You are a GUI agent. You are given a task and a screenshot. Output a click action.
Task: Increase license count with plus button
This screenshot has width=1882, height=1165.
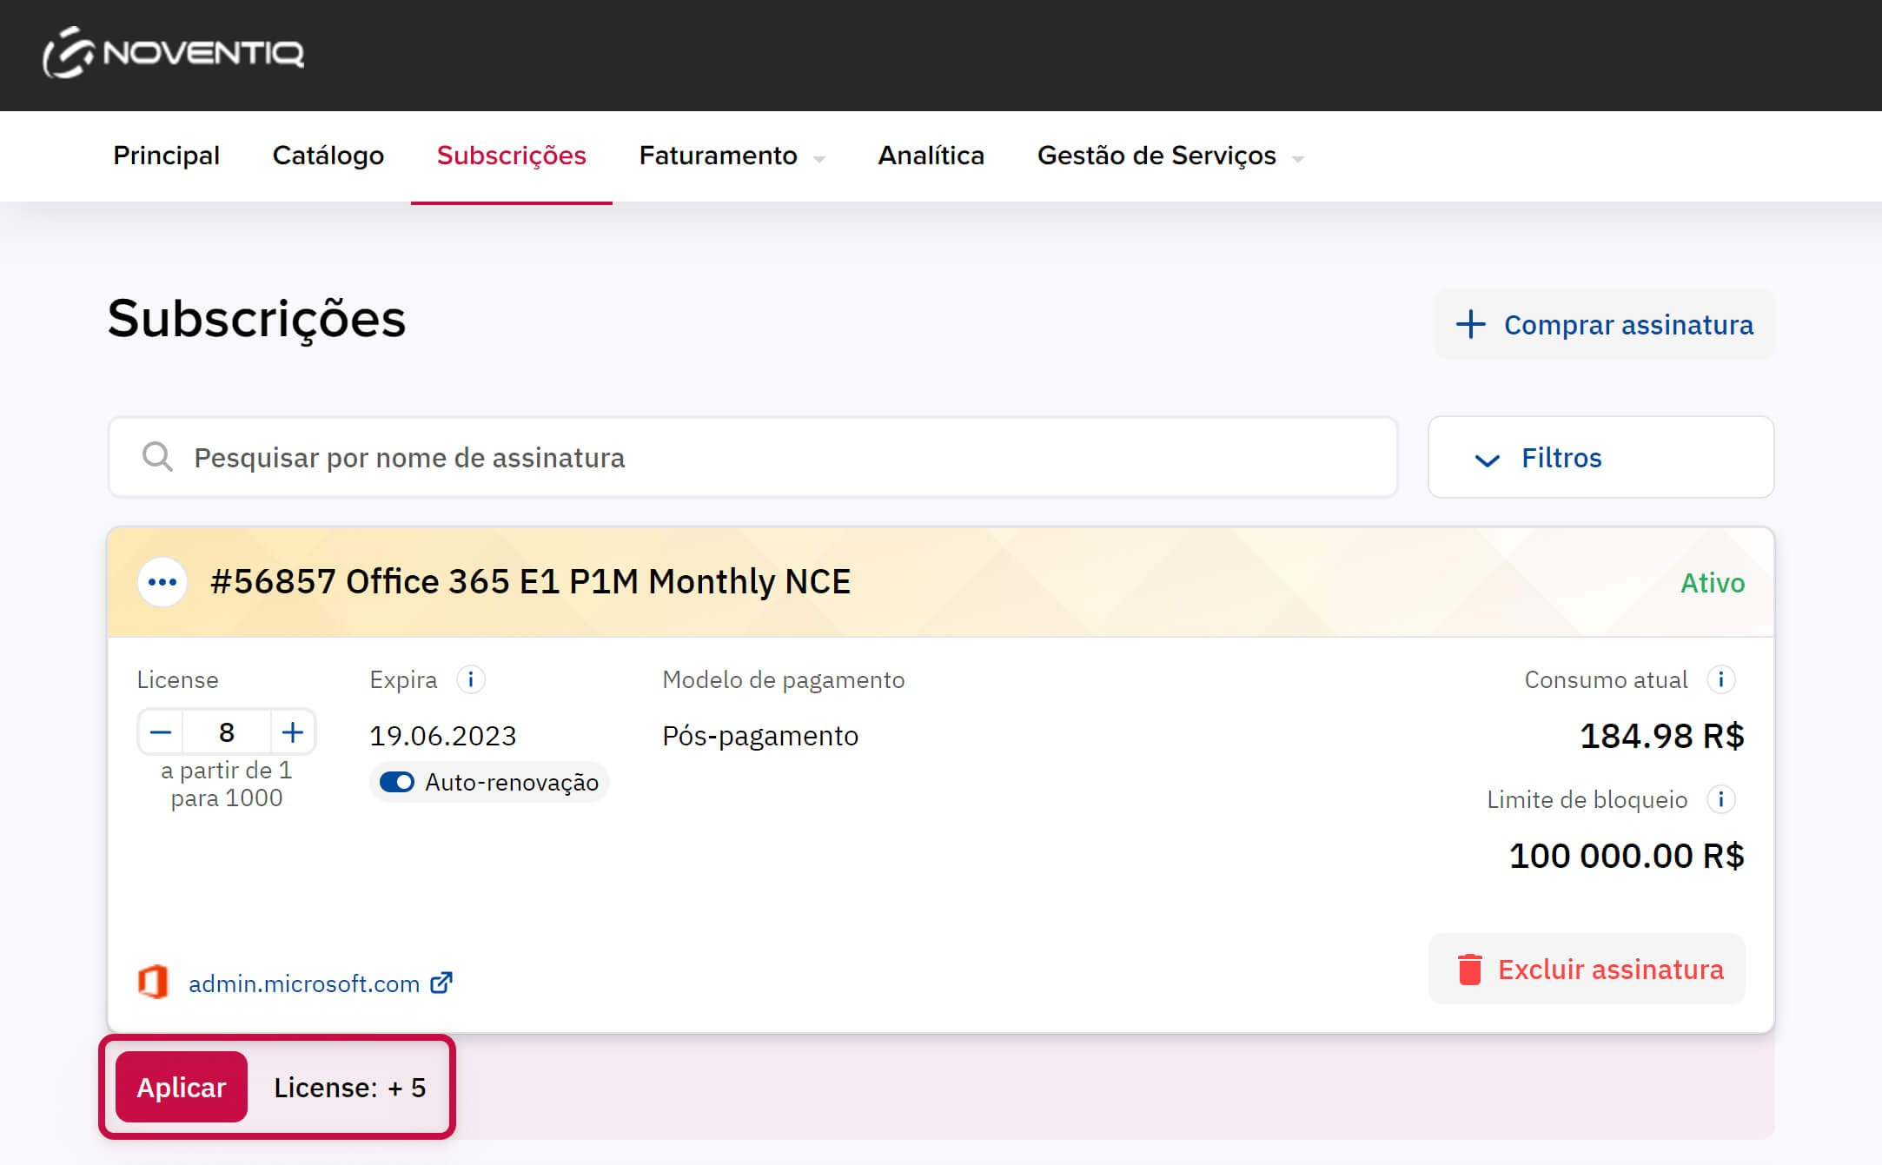(293, 732)
